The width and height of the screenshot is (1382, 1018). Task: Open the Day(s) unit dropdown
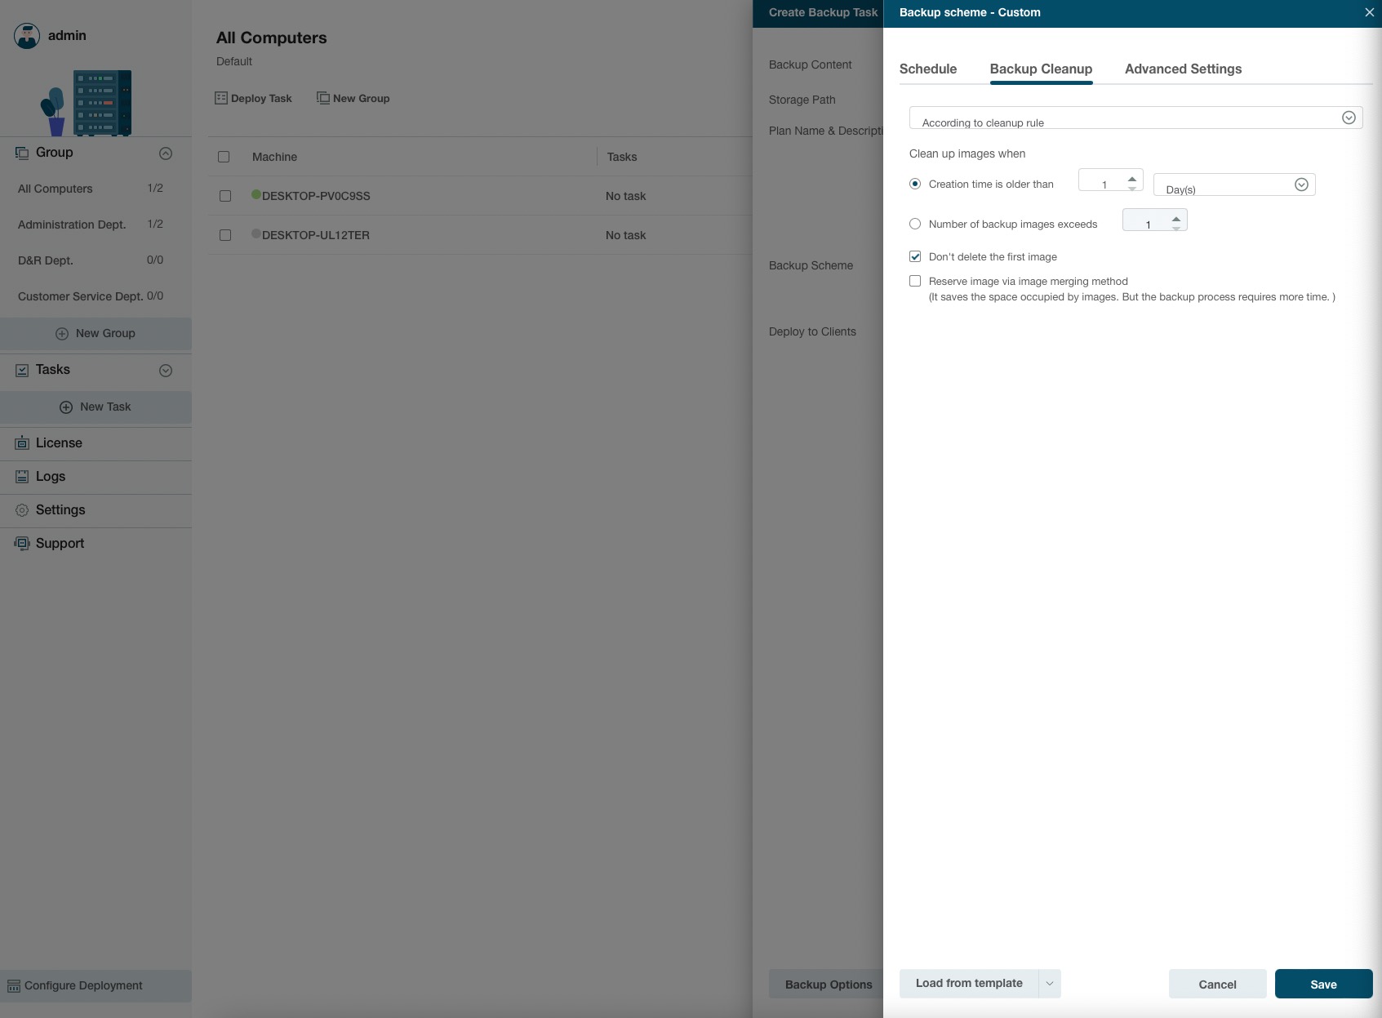pos(1233,184)
